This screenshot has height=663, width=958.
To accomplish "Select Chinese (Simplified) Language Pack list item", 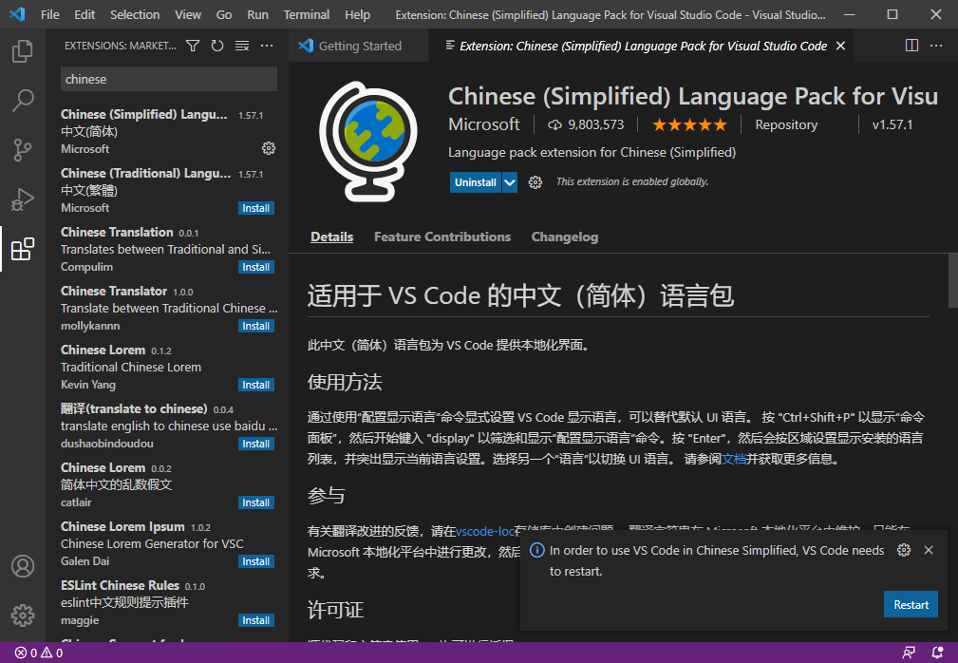I will pos(168,131).
